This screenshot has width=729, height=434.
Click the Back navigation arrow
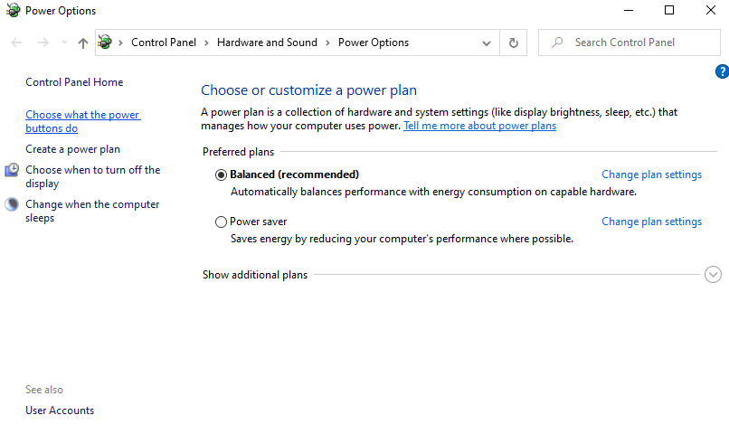pyautogui.click(x=16, y=42)
